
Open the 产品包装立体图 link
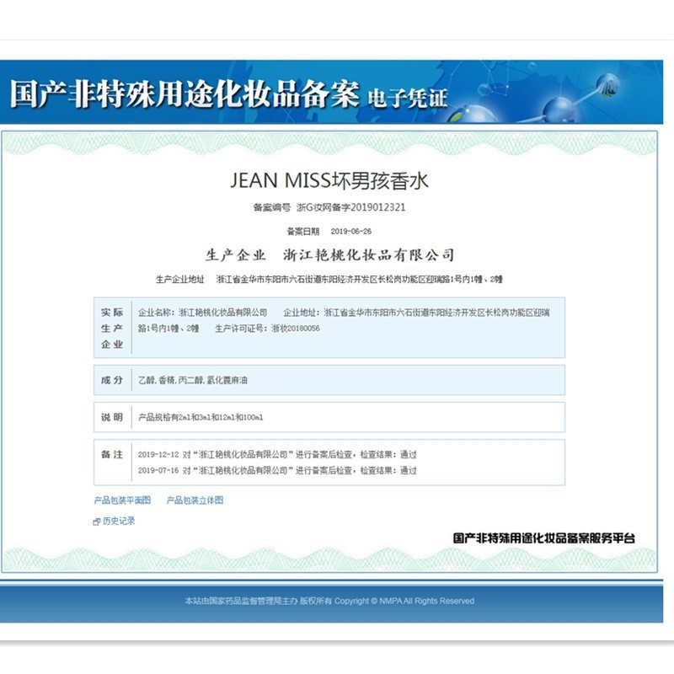pos(195,500)
